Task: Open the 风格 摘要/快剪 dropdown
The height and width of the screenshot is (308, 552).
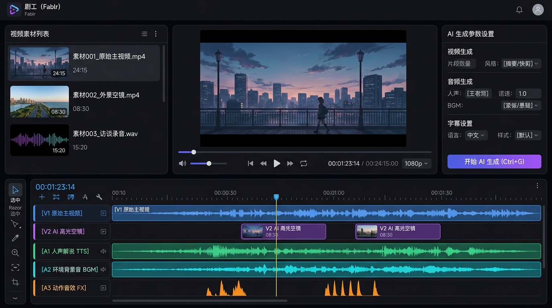Action: point(521,63)
